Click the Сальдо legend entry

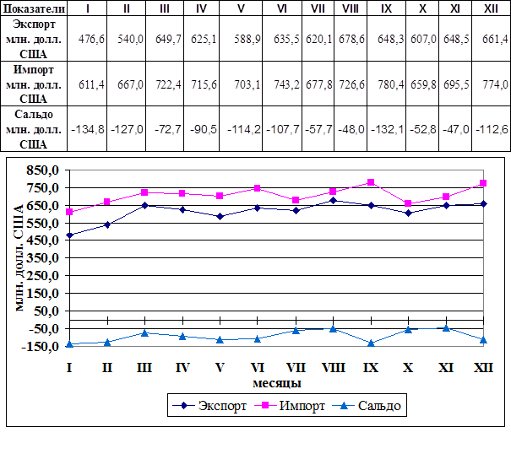tap(378, 405)
